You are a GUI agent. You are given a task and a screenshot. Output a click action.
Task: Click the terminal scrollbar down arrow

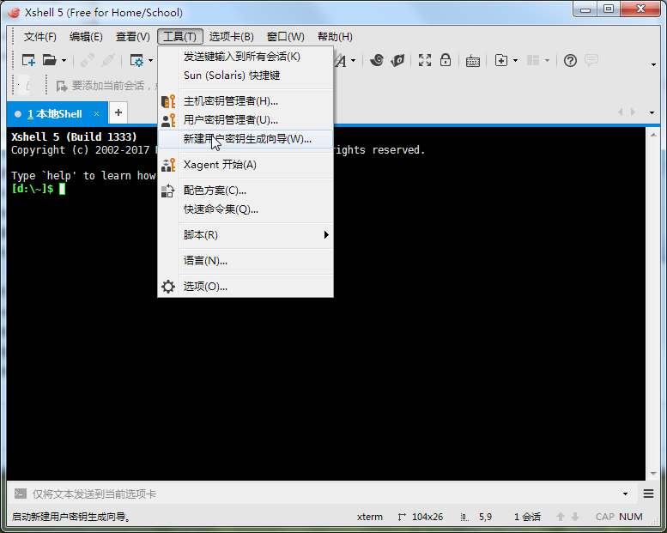click(653, 474)
